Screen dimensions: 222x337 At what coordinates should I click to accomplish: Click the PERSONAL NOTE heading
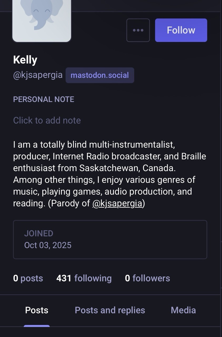point(44,99)
